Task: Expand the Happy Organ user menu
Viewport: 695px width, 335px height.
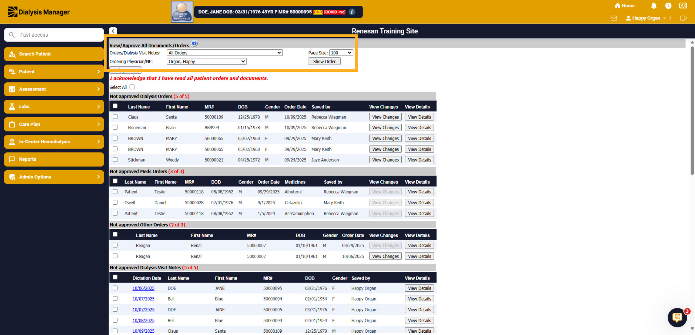Action: 646,18
